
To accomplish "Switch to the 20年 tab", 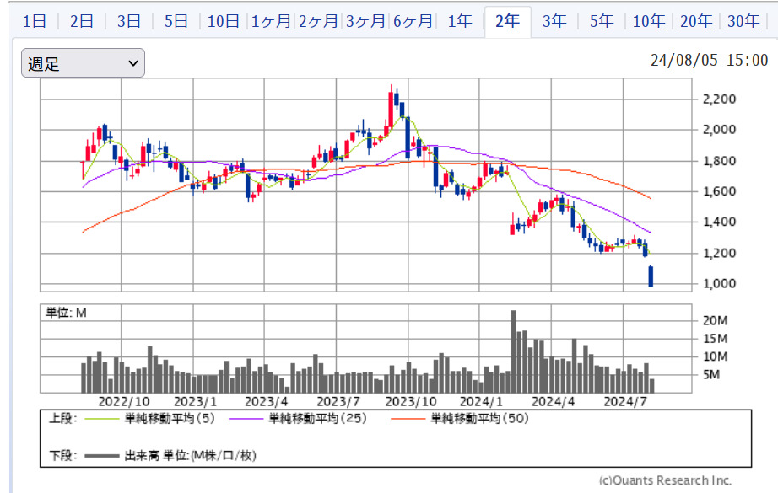I will point(696,22).
